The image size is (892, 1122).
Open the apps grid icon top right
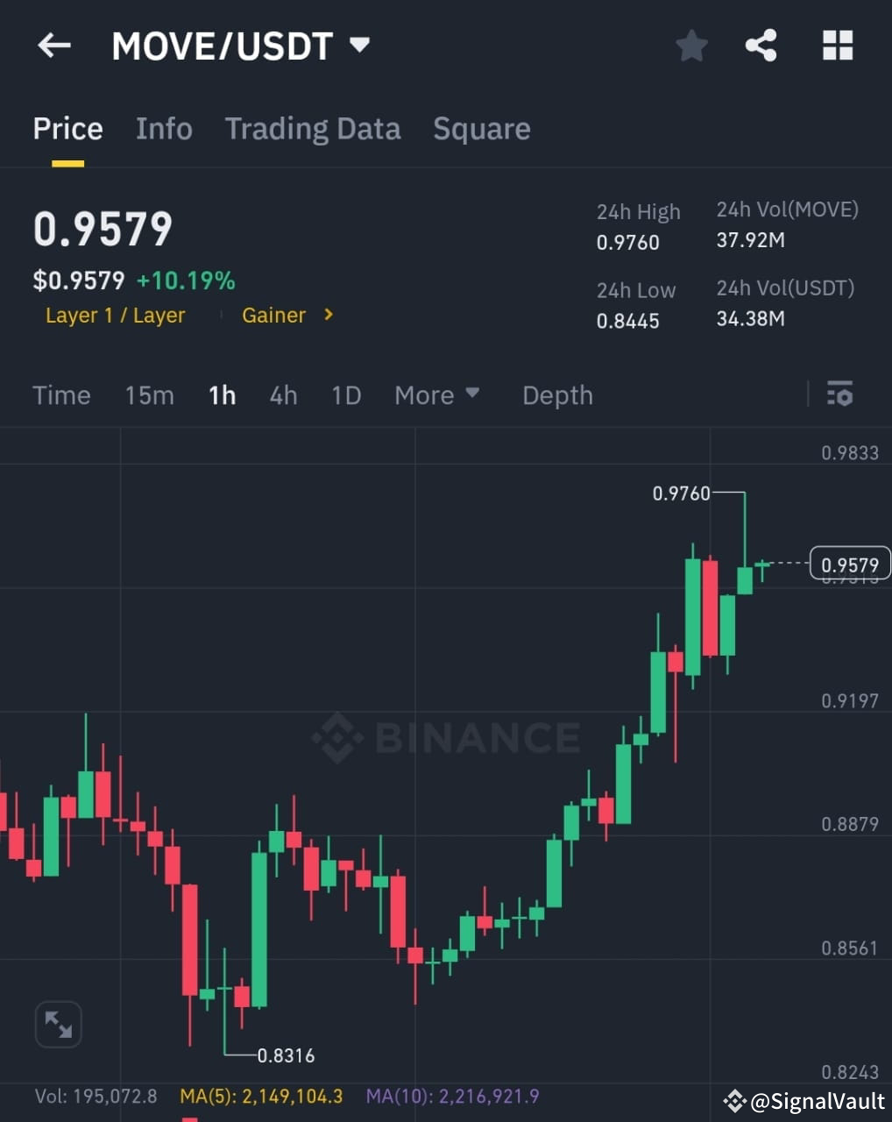tap(836, 46)
